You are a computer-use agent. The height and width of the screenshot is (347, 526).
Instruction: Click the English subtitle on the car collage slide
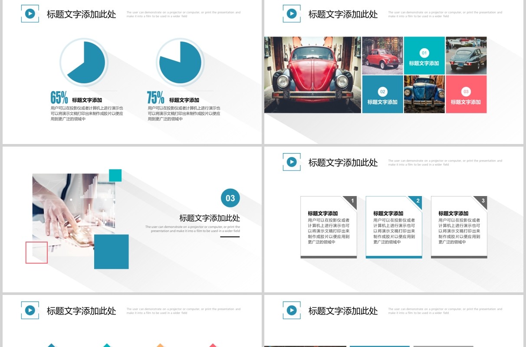[445, 14]
